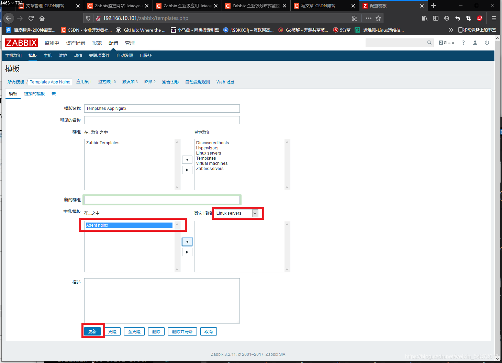Select Hypervisors in other groups

[207, 148]
